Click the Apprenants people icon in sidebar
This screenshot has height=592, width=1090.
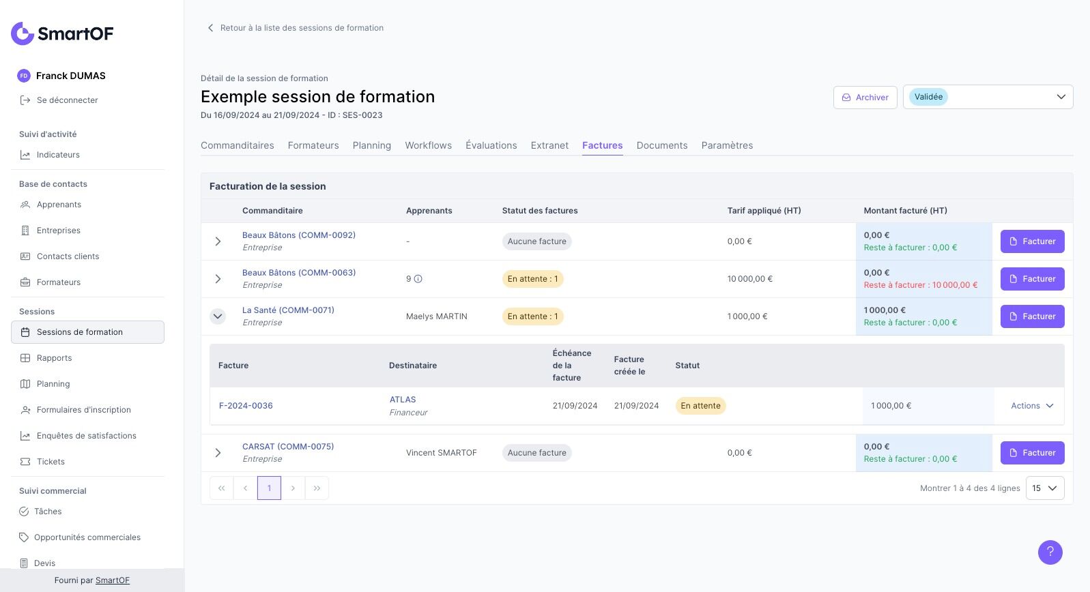[x=25, y=205]
